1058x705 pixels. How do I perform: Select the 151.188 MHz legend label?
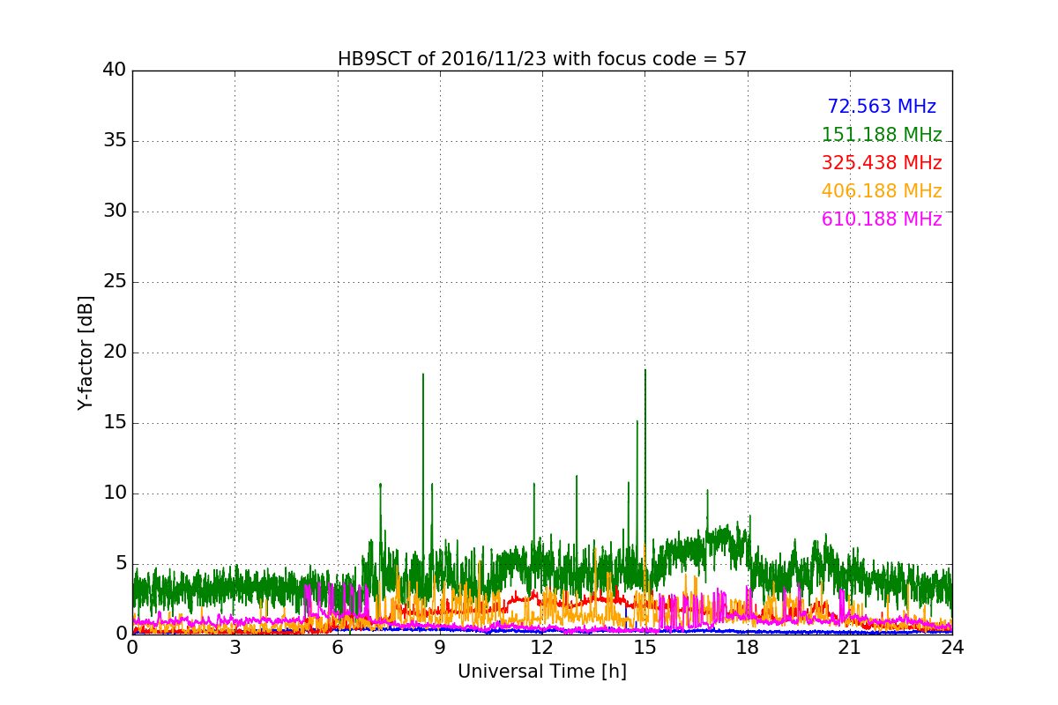tap(882, 135)
